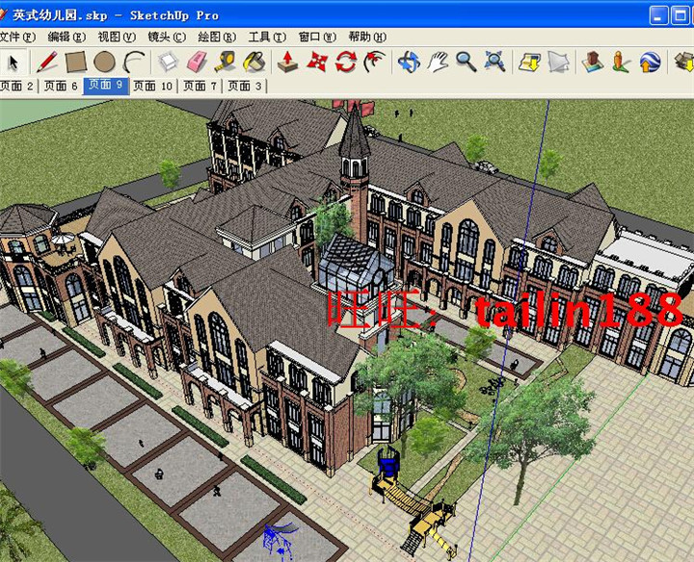
Task: Open the 帮助(H) menu
Action: pos(367,38)
